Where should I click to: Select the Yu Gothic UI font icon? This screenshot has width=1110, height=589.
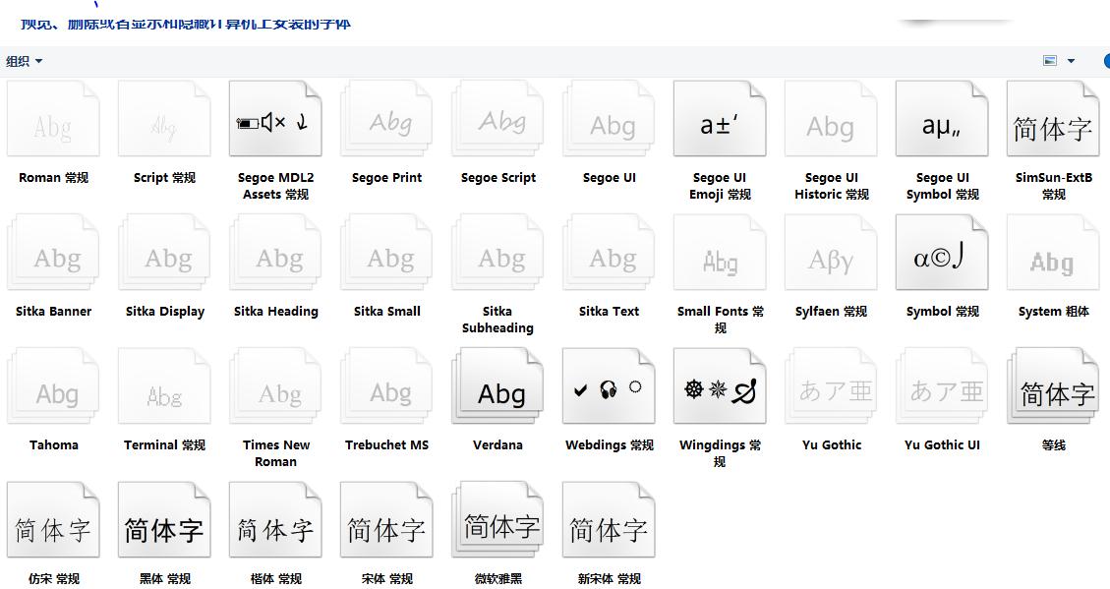coord(942,386)
